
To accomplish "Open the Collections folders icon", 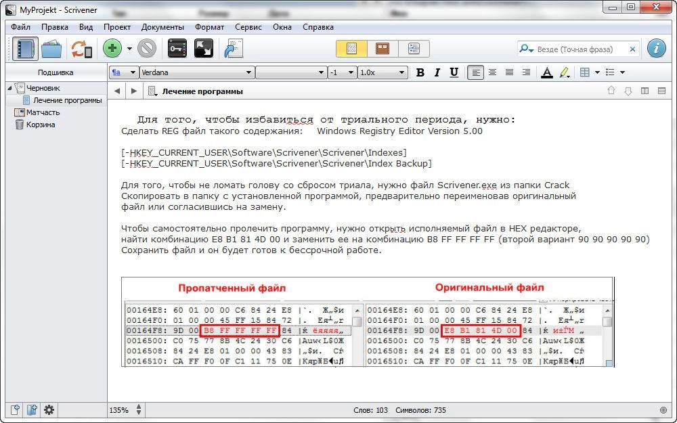I will pos(52,49).
